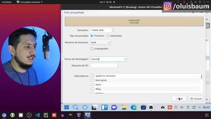
Task: Open VirtualBox Manager cube icon in dock
Action: pyautogui.click(x=79, y=115)
